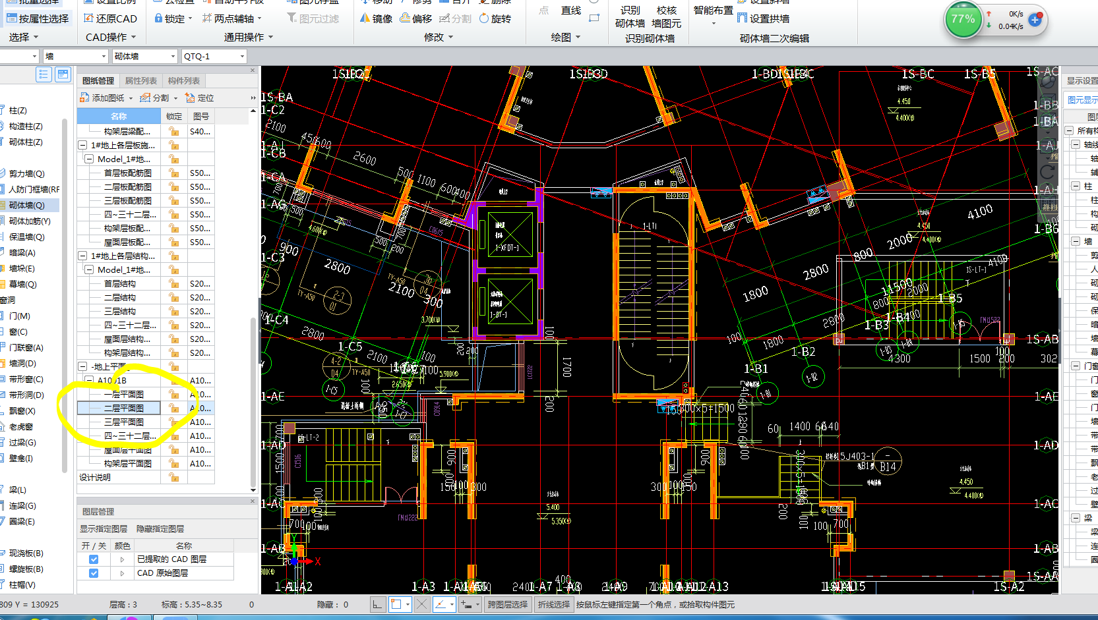This screenshot has width=1098, height=620.
Task: Toggle the intersection snap X icon in status bar
Action: 422,604
